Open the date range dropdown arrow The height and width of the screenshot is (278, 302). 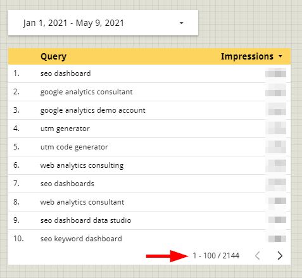pyautogui.click(x=181, y=23)
